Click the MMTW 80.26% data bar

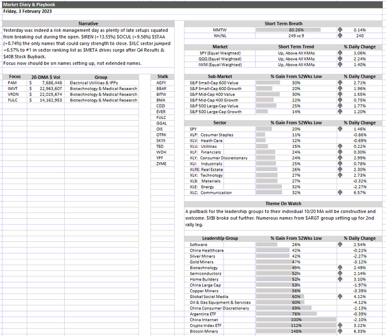[288, 29]
